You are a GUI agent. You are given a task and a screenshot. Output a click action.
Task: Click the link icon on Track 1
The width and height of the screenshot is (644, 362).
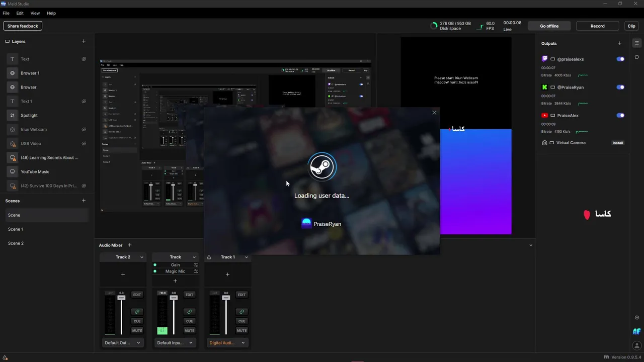coord(242,312)
